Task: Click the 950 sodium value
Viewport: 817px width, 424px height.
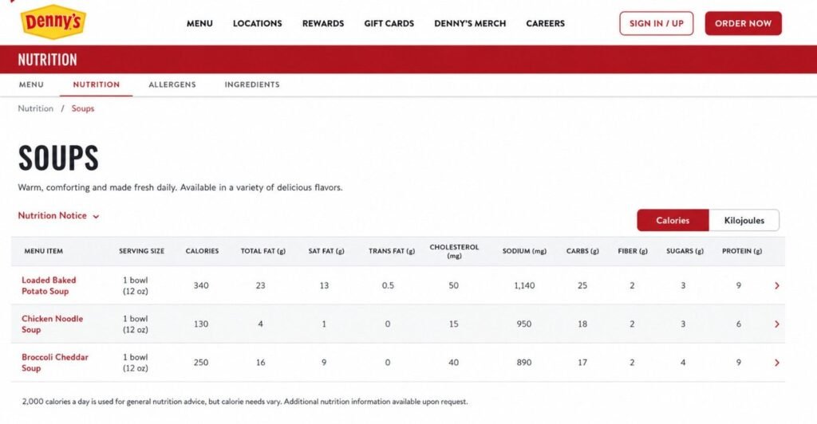Action: click(x=524, y=324)
